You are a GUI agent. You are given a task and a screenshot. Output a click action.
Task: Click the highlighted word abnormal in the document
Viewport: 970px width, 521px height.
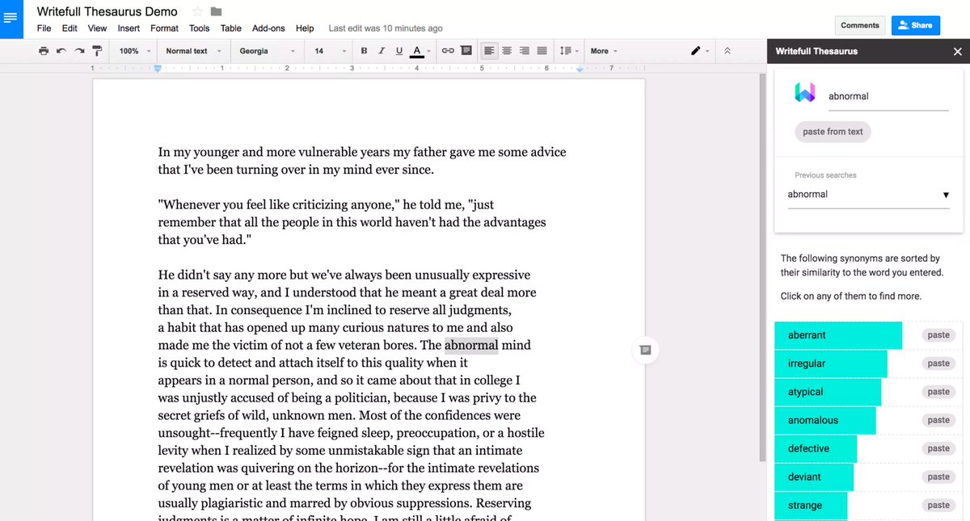pyautogui.click(x=471, y=346)
